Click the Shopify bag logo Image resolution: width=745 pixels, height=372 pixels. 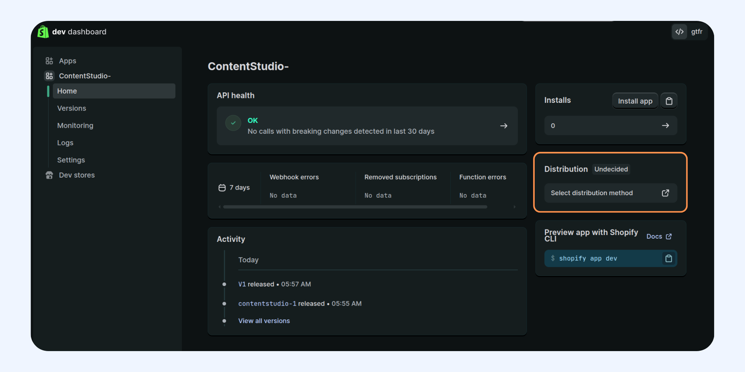click(43, 32)
